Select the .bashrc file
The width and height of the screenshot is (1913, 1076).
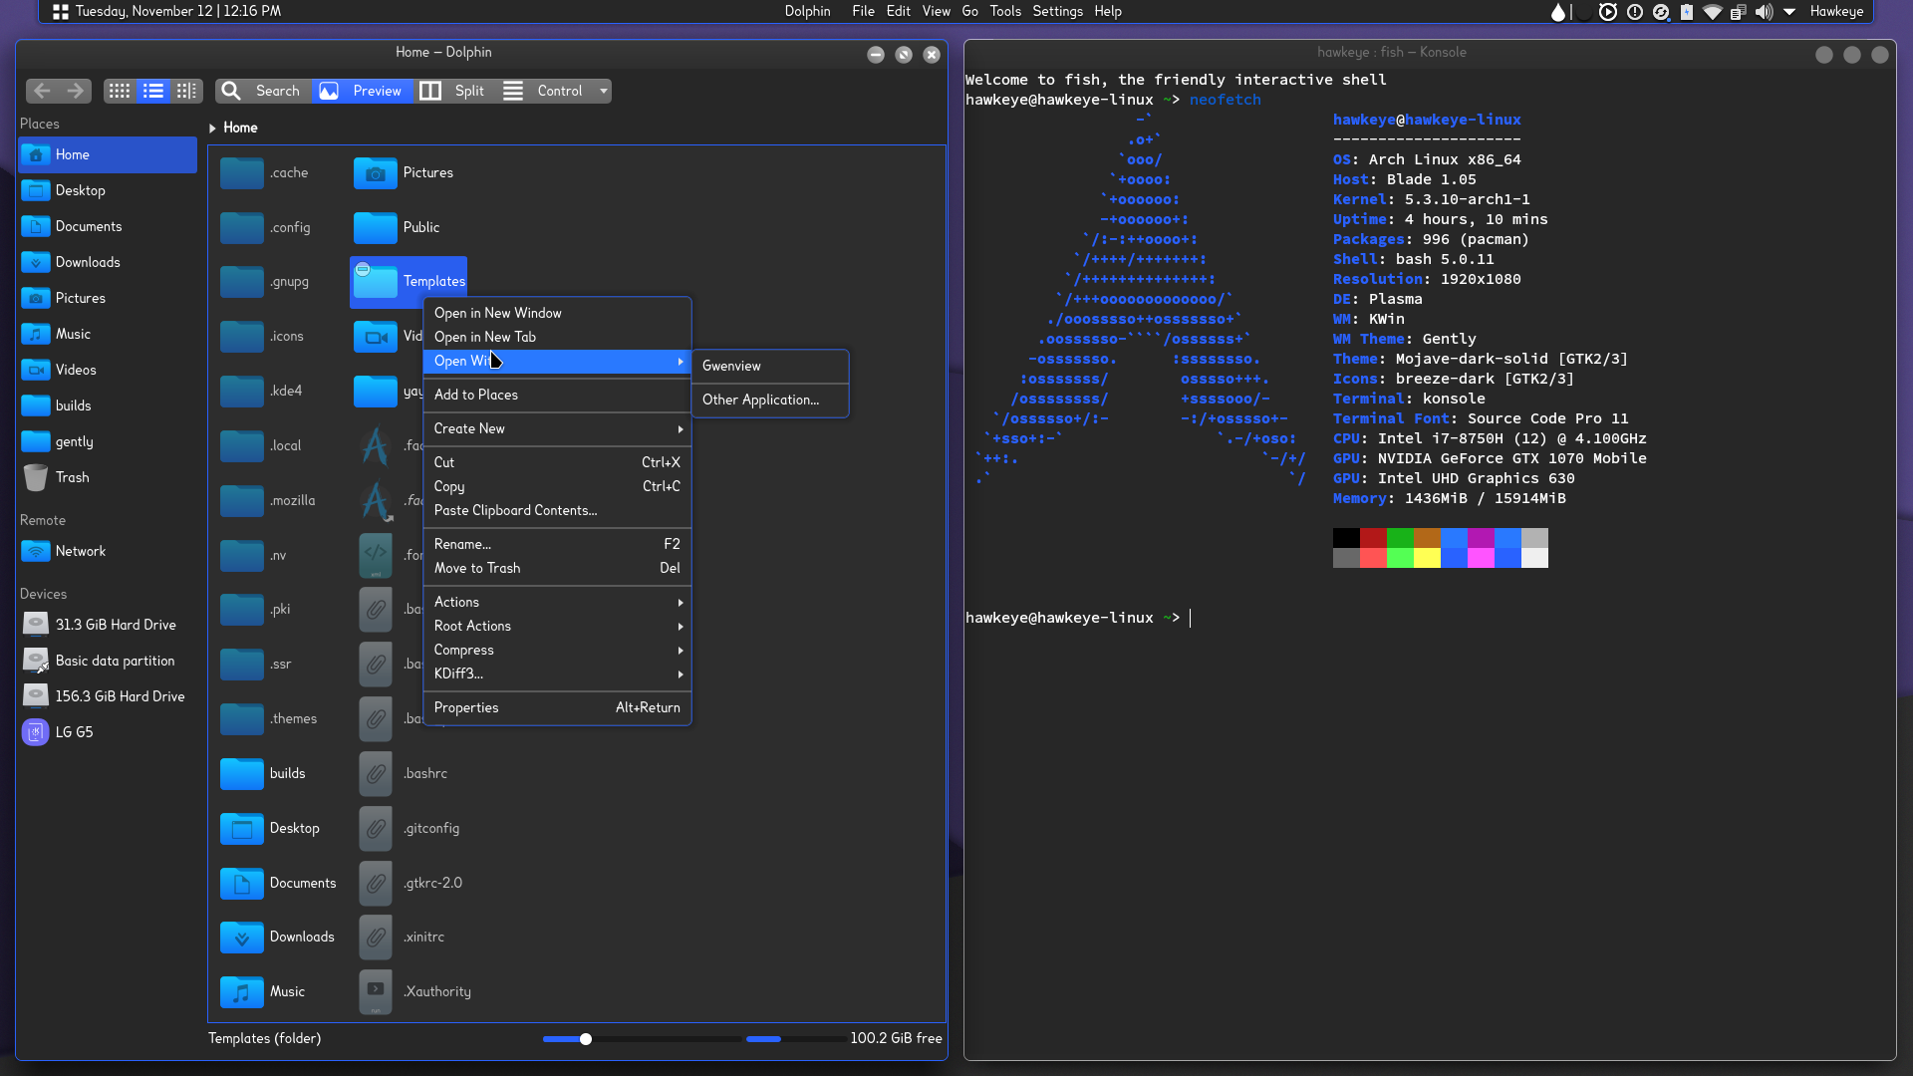[404, 773]
